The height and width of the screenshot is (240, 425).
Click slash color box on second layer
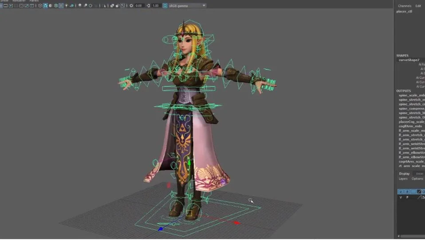pyautogui.click(x=419, y=197)
